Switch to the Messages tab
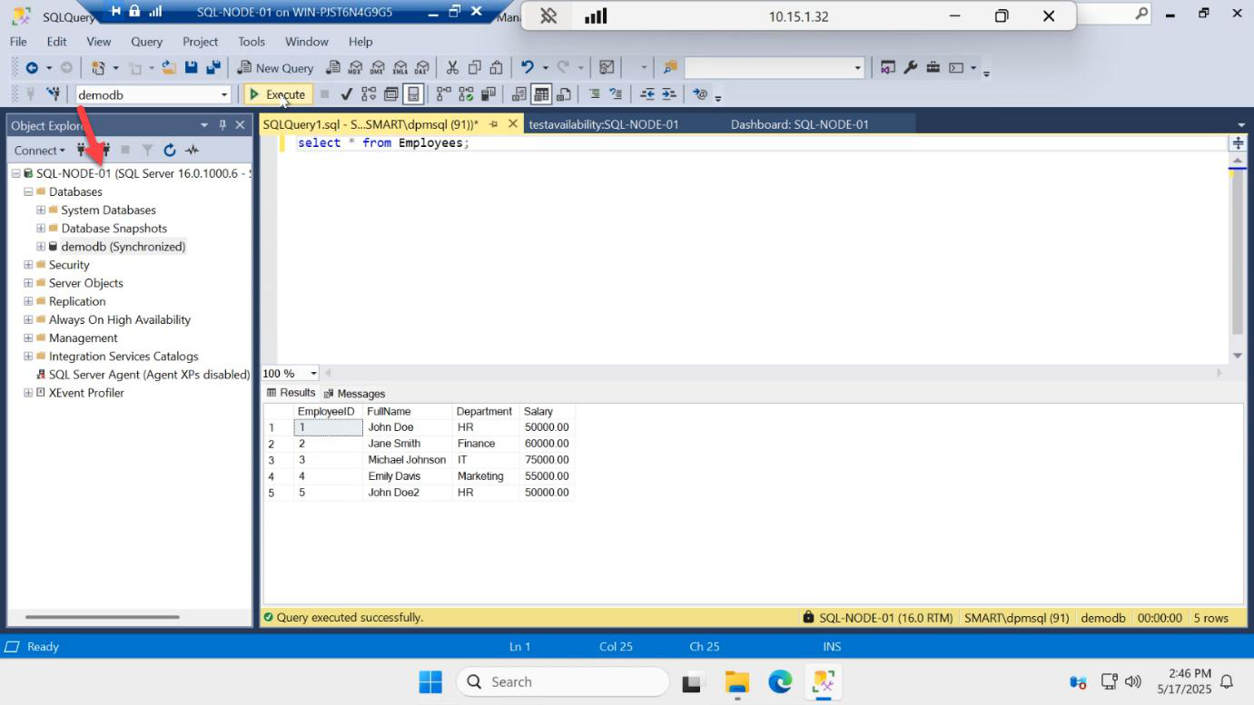Image resolution: width=1254 pixels, height=705 pixels. tap(354, 394)
